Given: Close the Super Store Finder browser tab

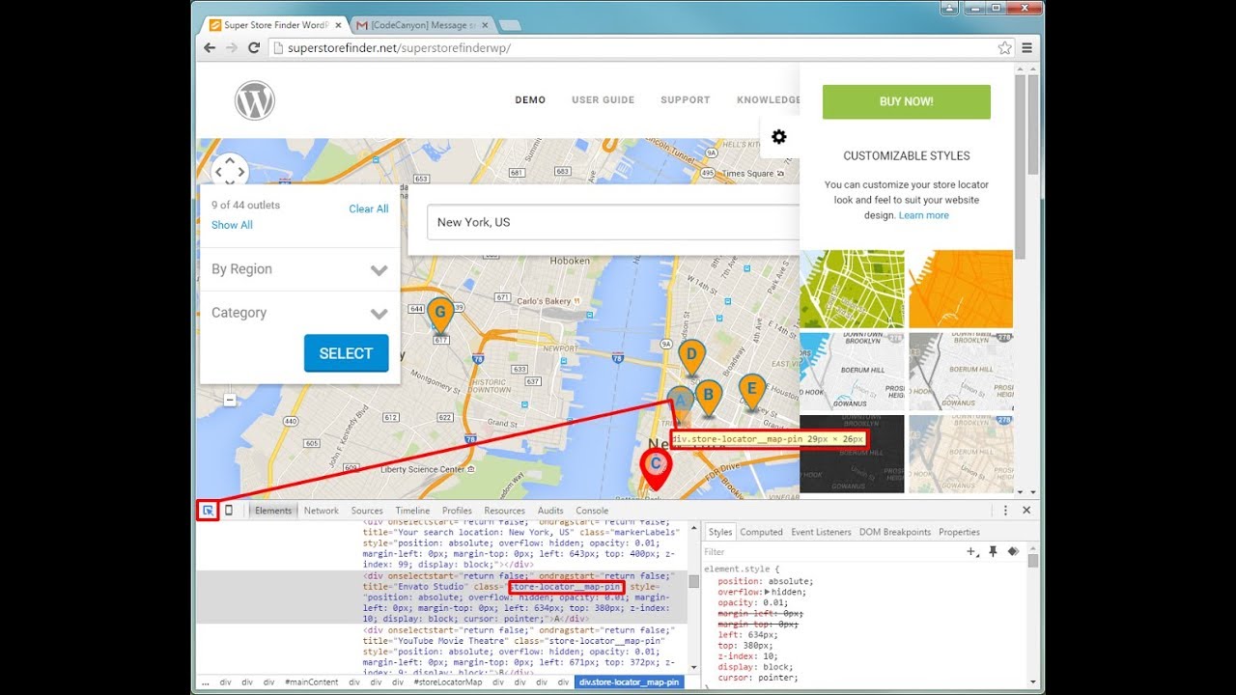Looking at the screenshot, I should point(337,24).
